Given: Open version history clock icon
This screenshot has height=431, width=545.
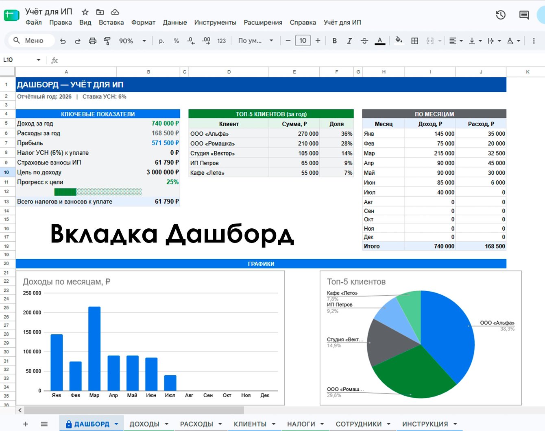Looking at the screenshot, I should pyautogui.click(x=501, y=15).
